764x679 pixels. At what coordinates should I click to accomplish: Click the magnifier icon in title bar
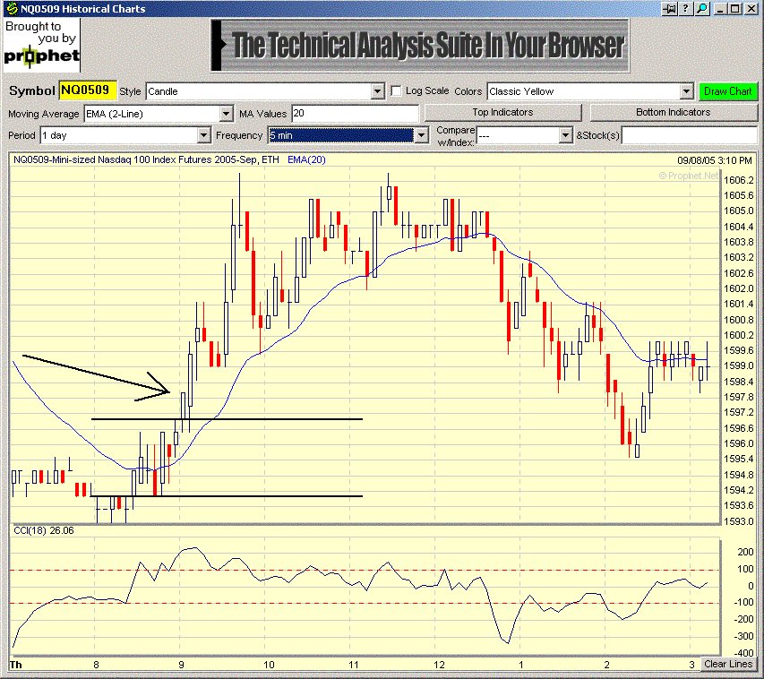(701, 8)
